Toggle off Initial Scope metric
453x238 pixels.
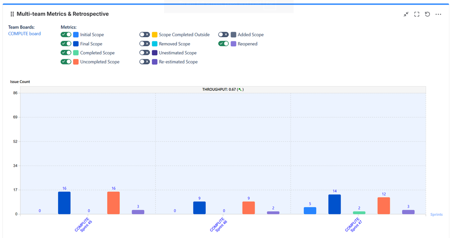[66, 34]
